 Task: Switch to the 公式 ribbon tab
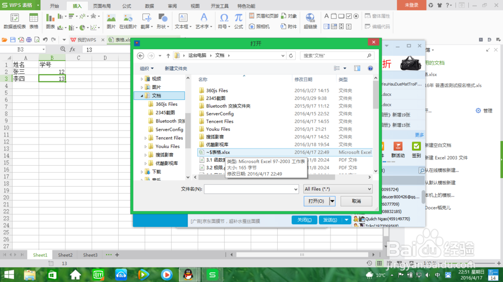click(126, 6)
